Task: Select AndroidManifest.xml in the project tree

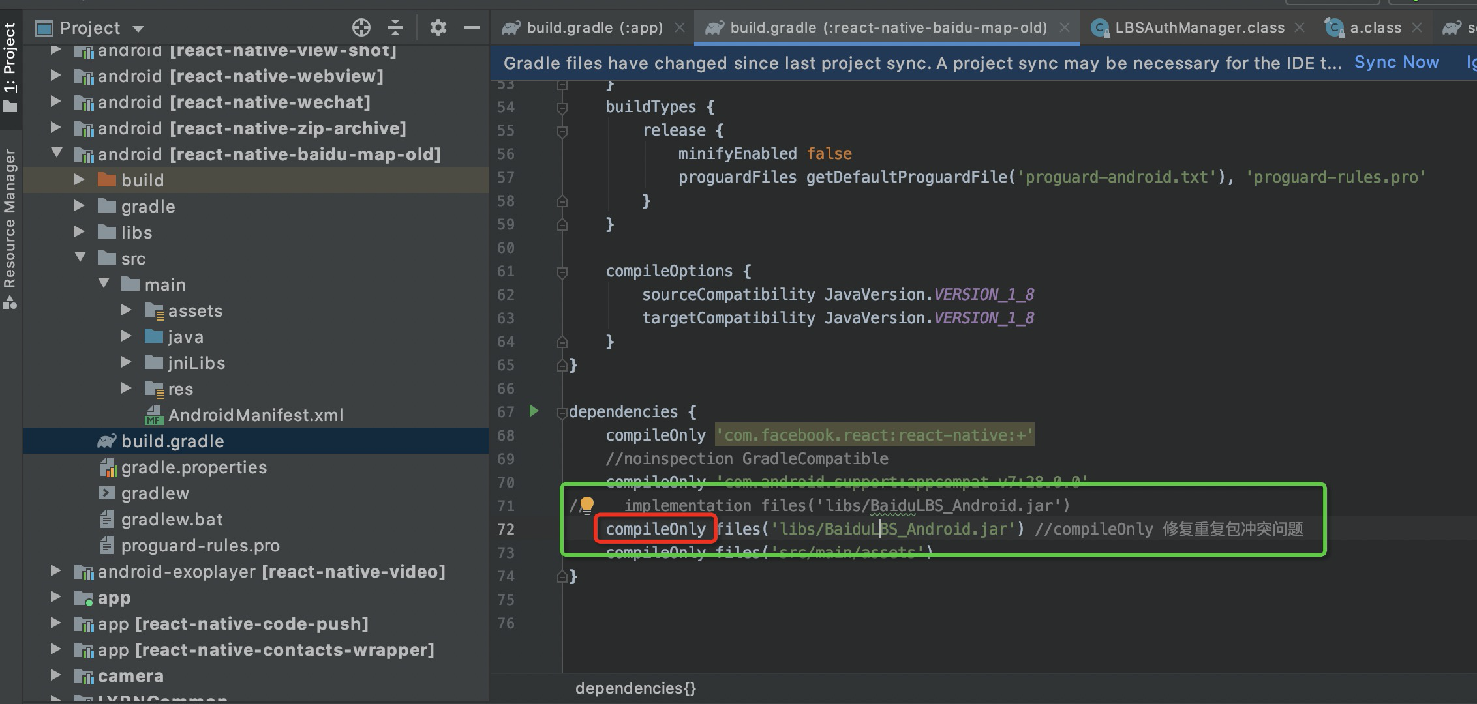Action: coord(256,415)
